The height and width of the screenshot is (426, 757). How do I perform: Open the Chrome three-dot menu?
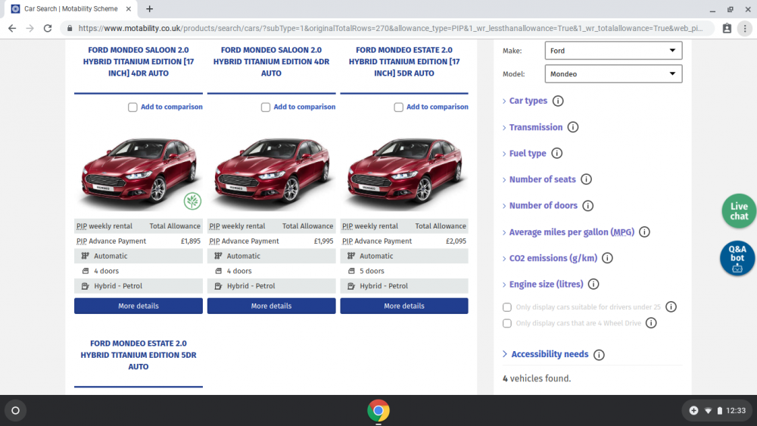tap(745, 29)
